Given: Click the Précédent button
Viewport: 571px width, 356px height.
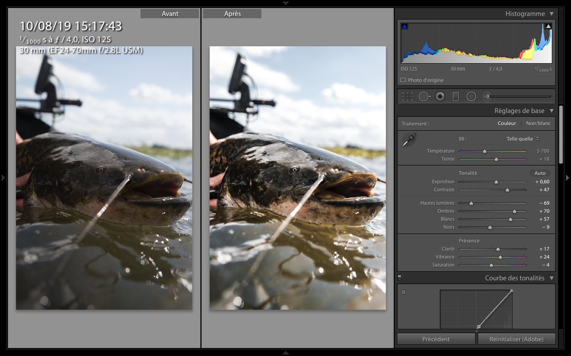Looking at the screenshot, I should pos(436,339).
